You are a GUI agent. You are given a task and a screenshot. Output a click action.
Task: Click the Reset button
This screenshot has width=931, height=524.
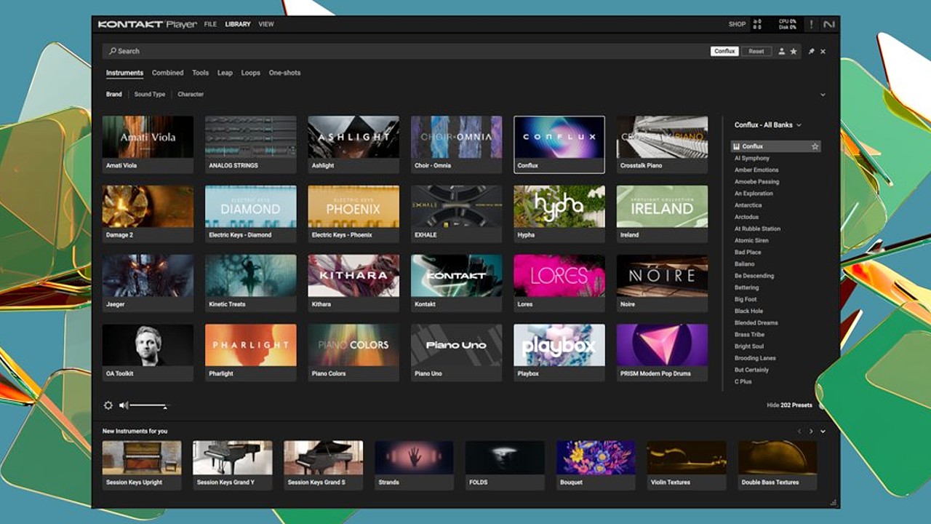pyautogui.click(x=756, y=52)
